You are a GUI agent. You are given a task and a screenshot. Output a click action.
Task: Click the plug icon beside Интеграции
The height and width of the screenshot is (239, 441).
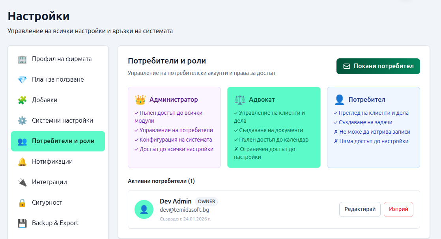22,182
